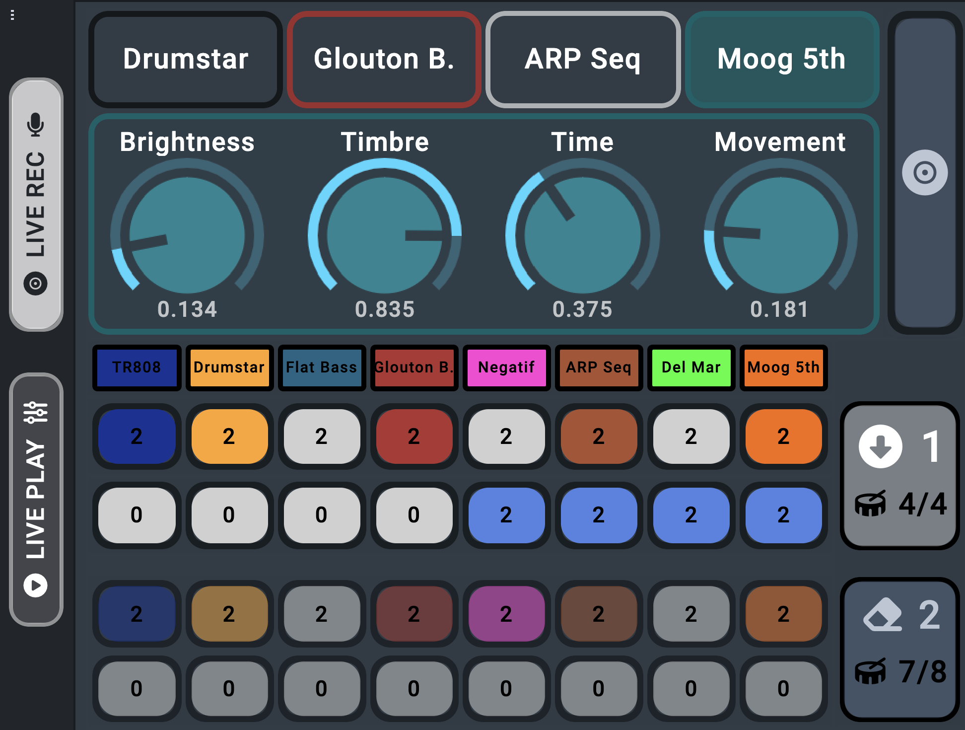Click the round target button on the right strip
Image resolution: width=965 pixels, height=730 pixels.
(924, 173)
